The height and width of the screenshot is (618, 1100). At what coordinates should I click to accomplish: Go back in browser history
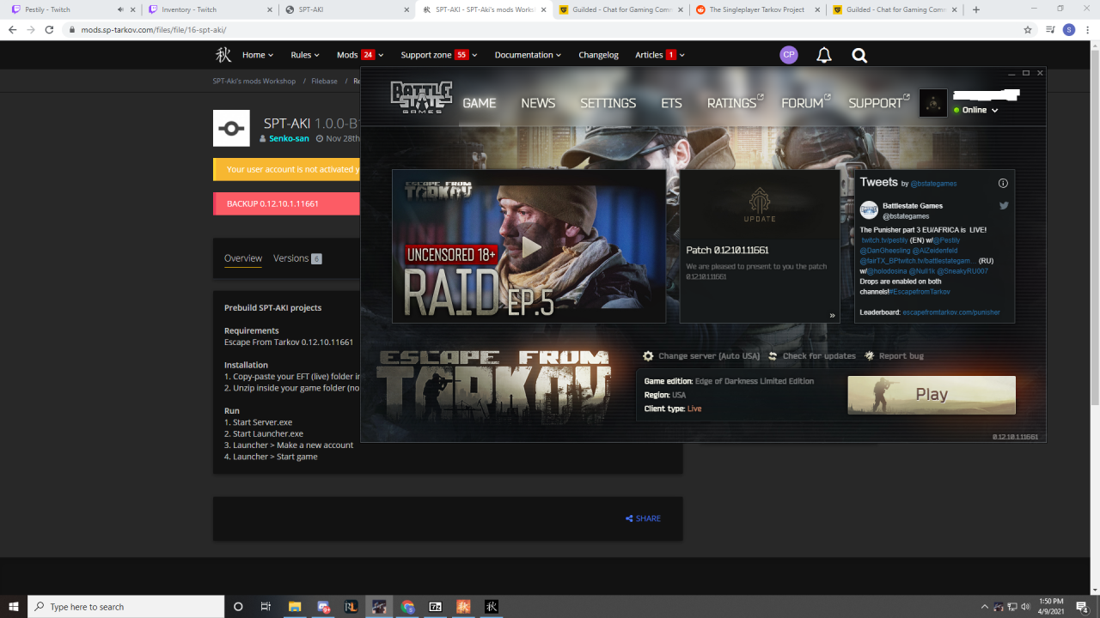(x=12, y=29)
